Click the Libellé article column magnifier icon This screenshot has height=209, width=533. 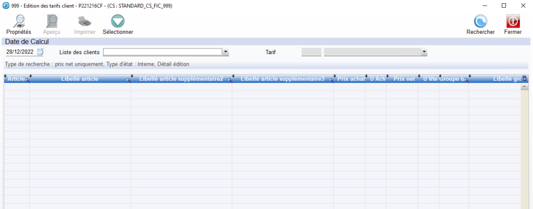129,80
